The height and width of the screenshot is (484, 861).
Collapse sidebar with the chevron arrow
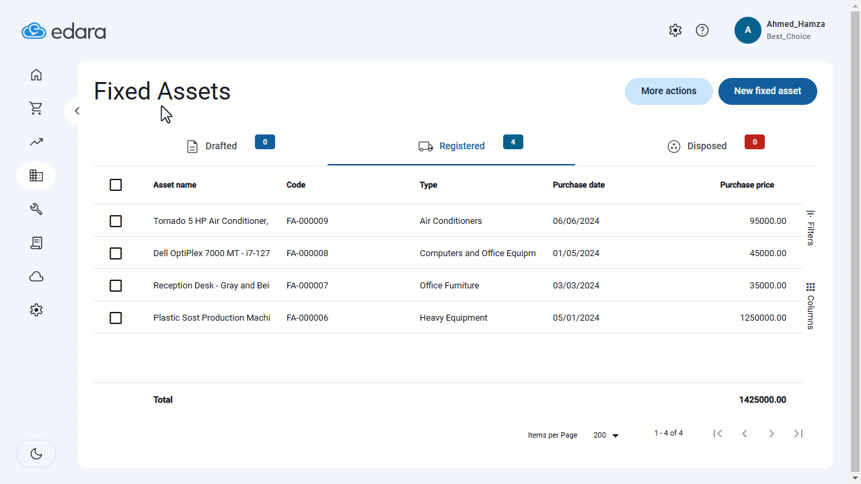(x=77, y=111)
